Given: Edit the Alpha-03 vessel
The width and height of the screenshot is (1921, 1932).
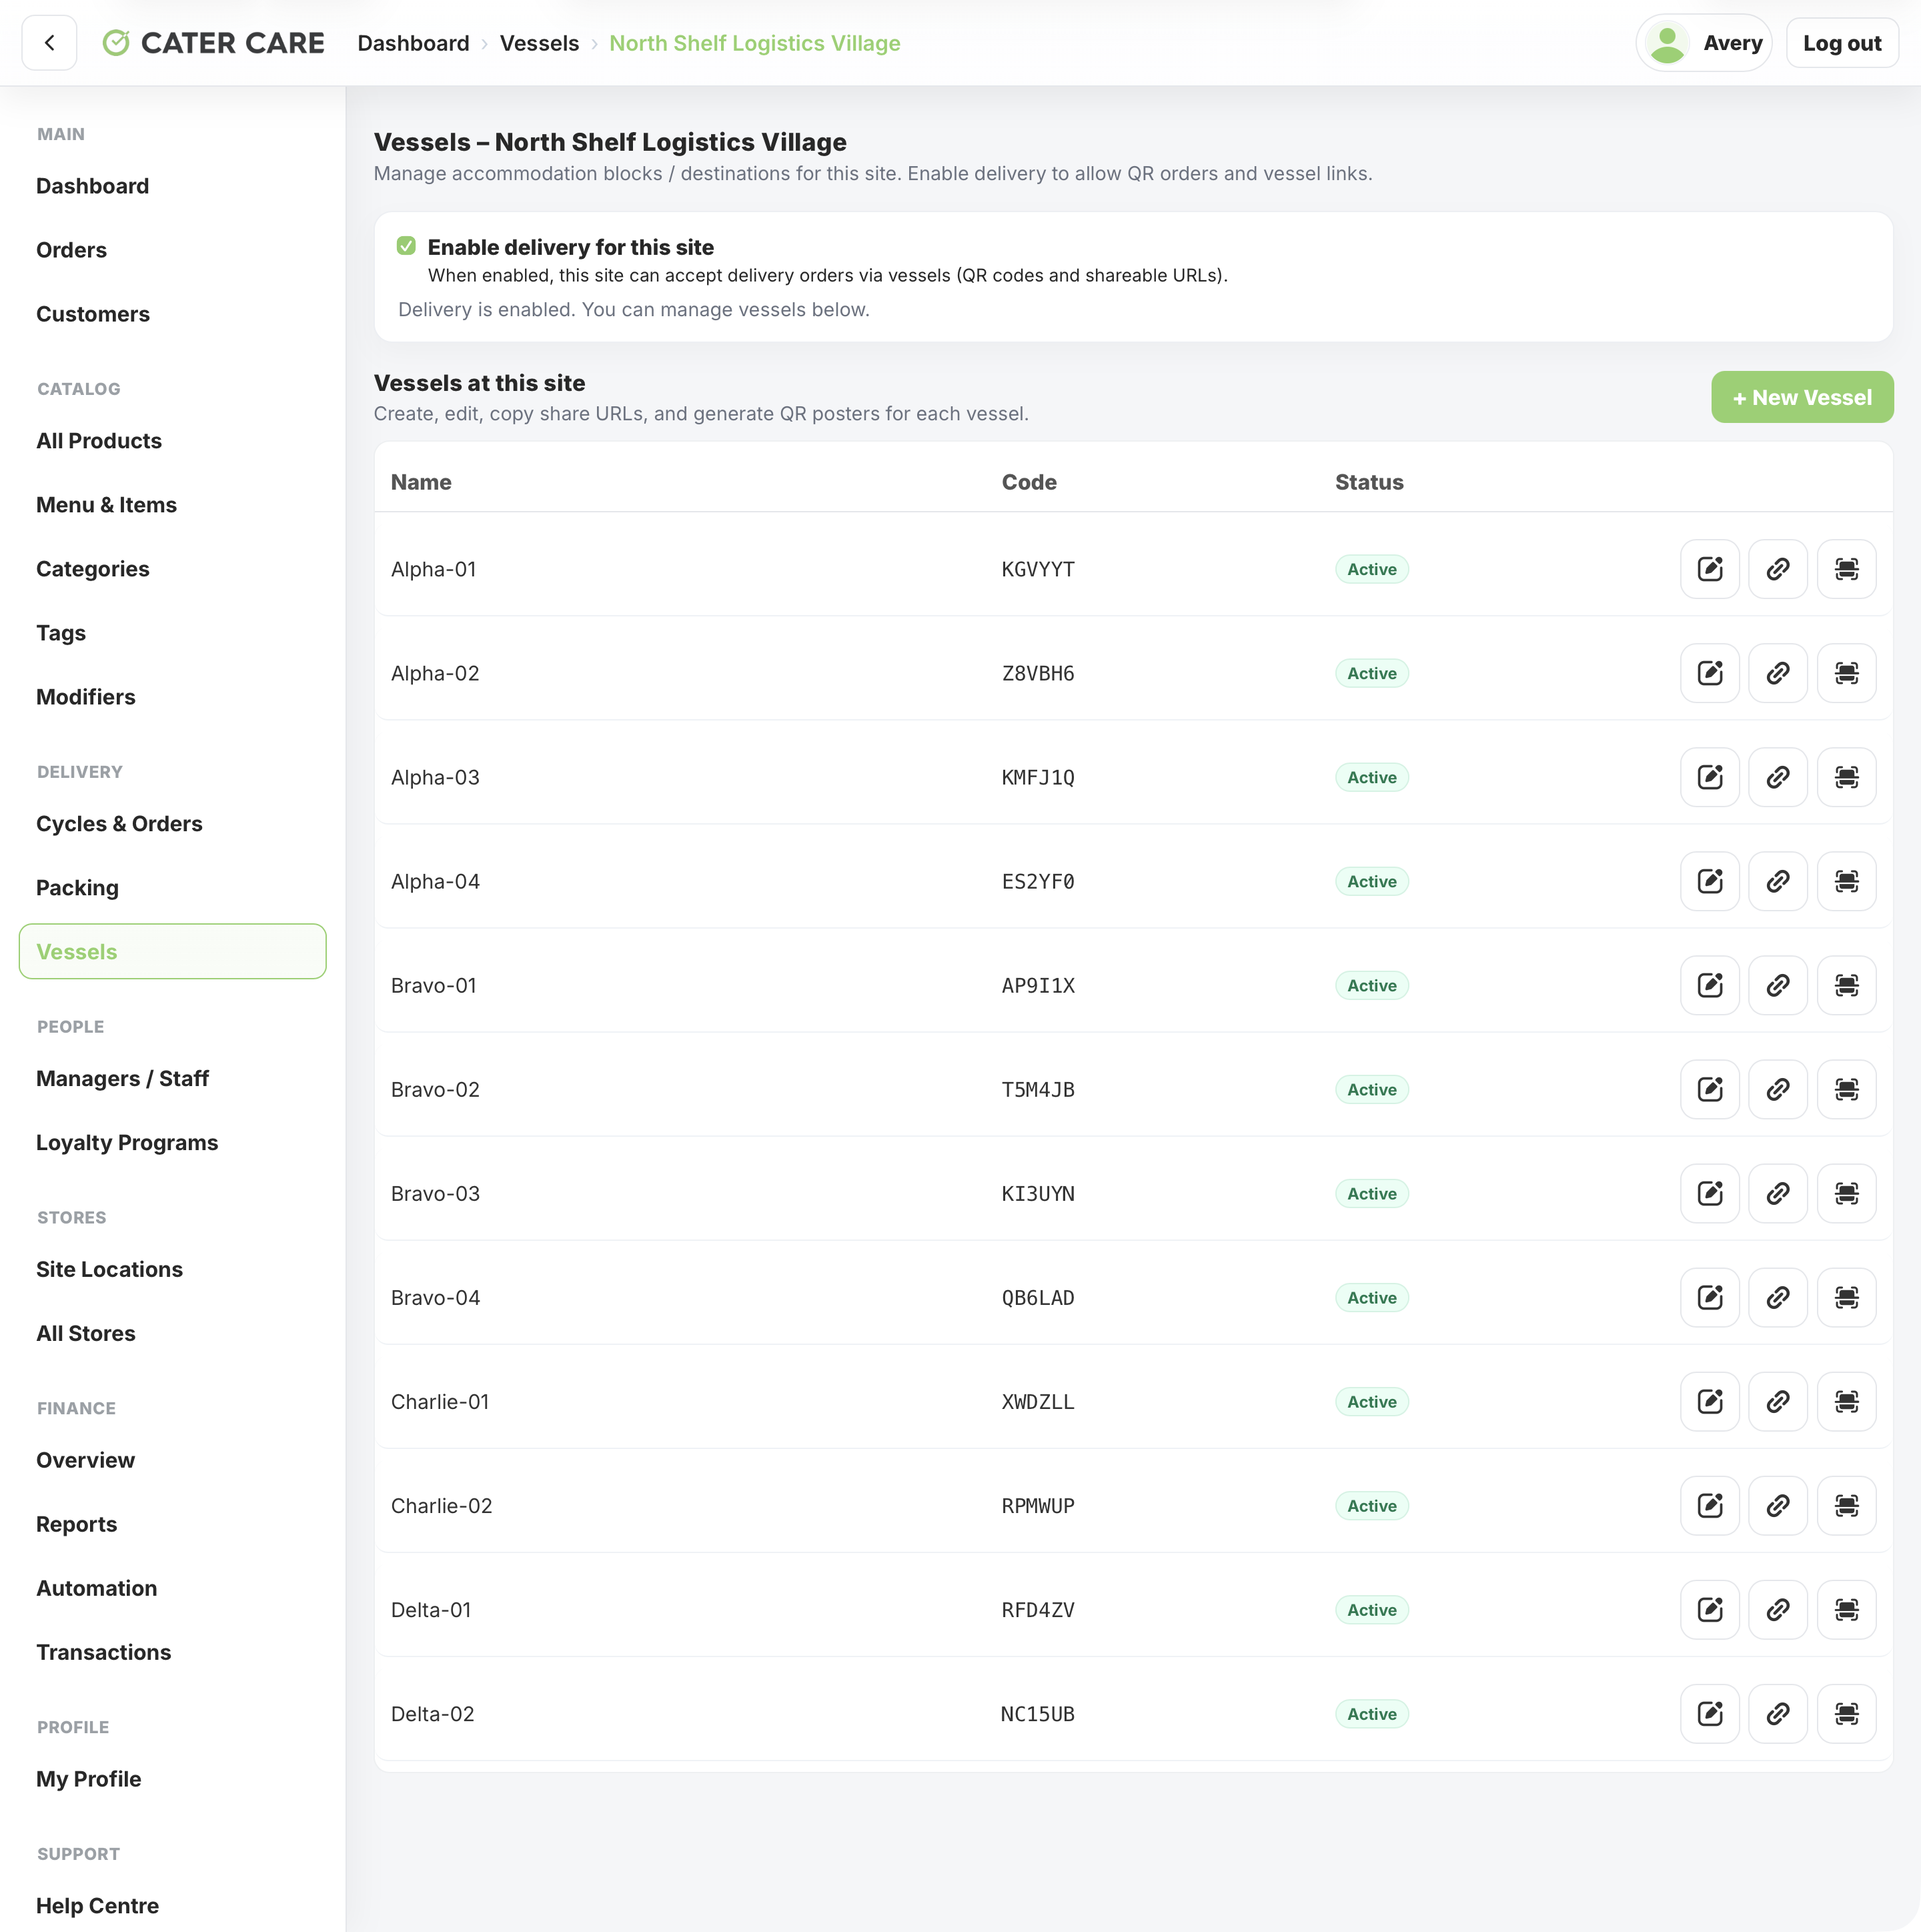Looking at the screenshot, I should tap(1710, 777).
